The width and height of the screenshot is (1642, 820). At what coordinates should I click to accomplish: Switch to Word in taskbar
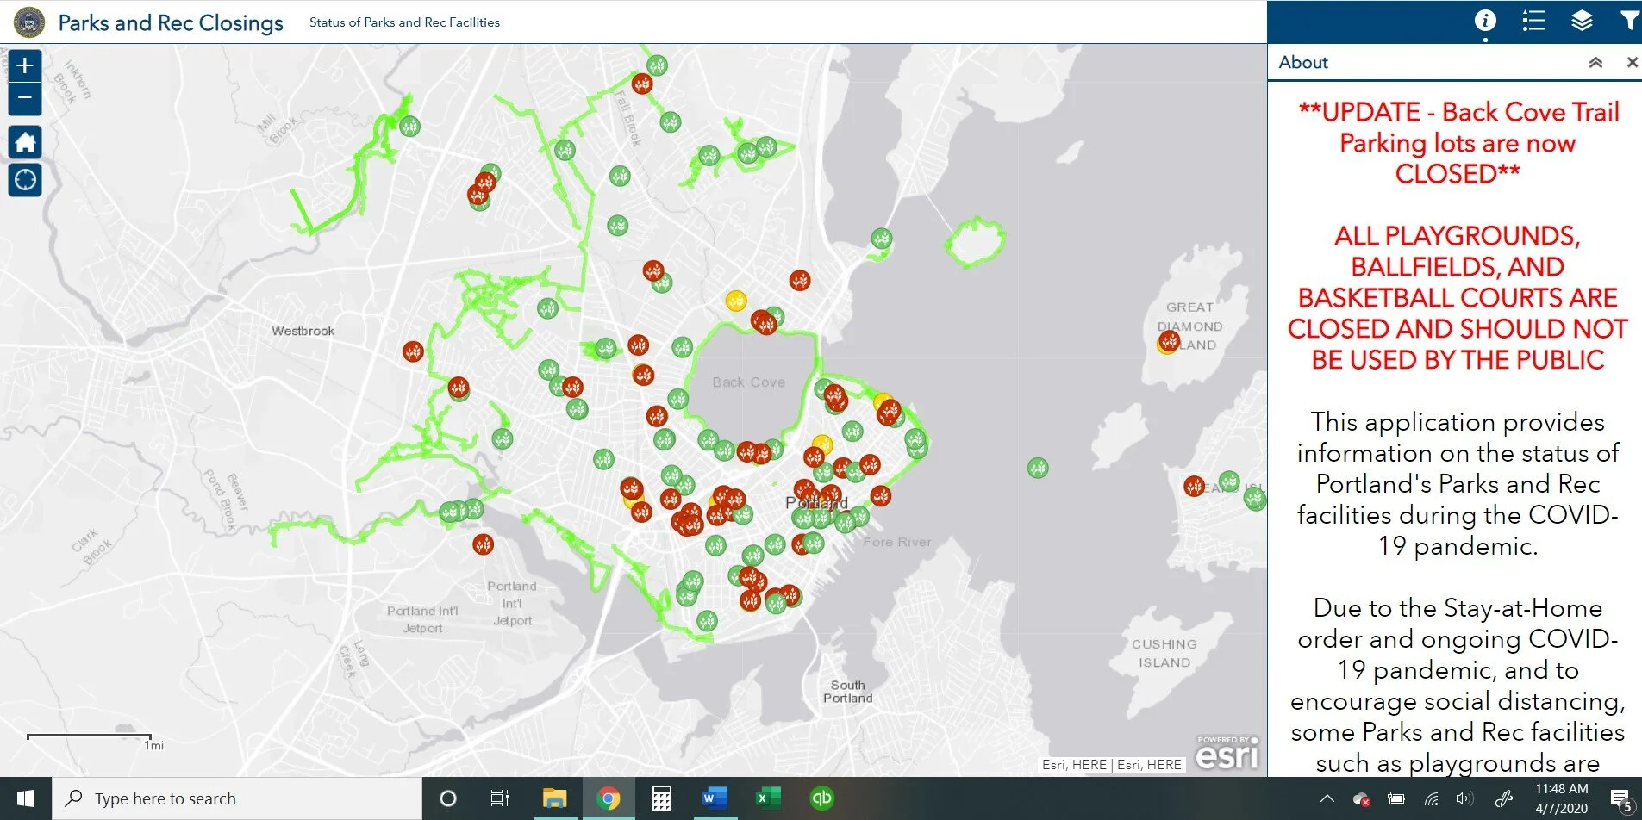click(x=715, y=798)
